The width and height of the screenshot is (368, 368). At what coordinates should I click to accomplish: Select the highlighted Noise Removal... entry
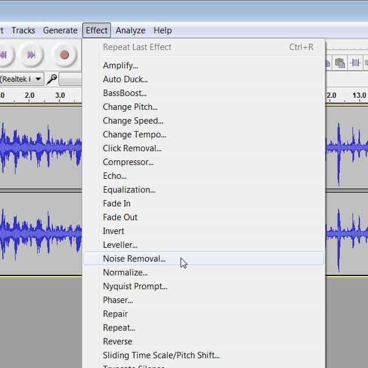tap(203, 259)
